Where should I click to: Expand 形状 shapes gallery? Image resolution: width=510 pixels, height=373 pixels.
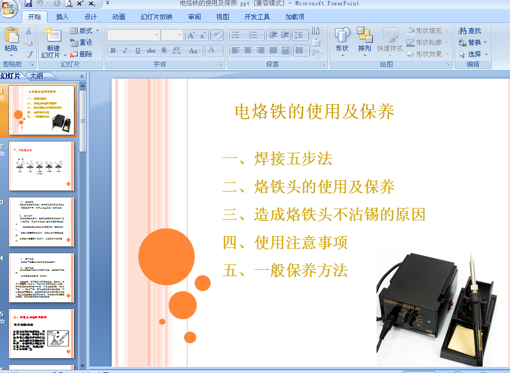click(342, 43)
